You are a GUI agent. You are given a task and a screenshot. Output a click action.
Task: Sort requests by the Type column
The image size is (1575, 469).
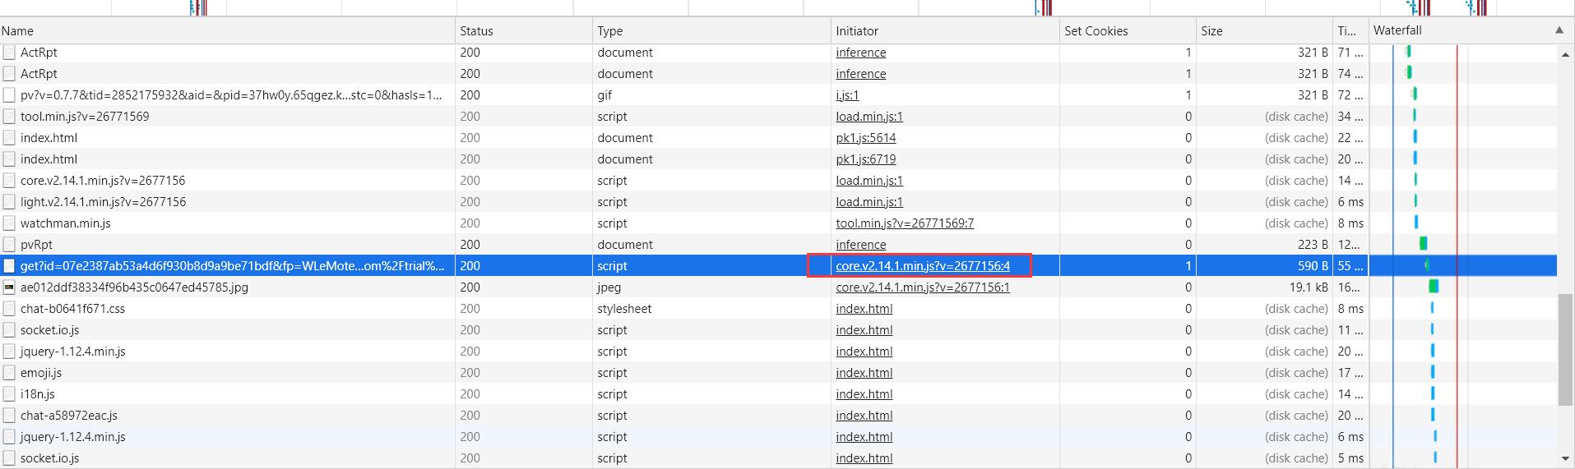609,31
